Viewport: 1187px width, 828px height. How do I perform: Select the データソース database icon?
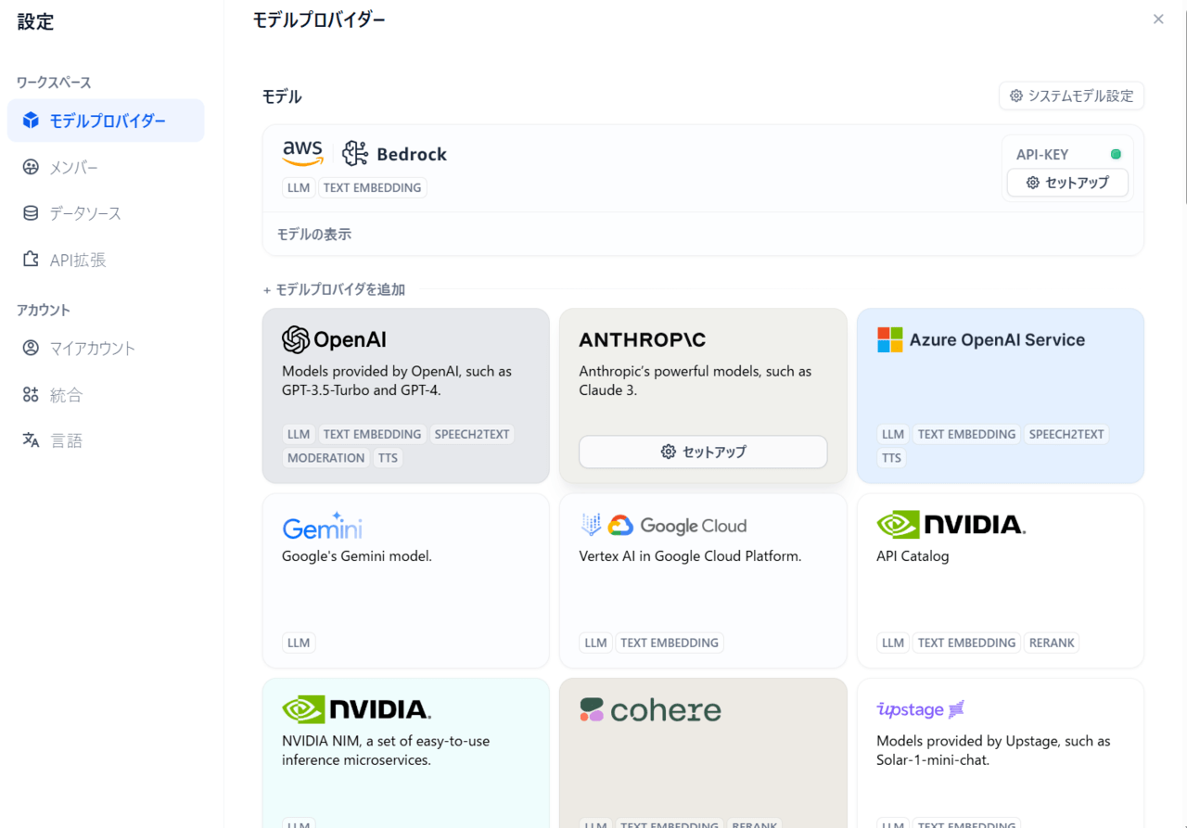pos(31,213)
